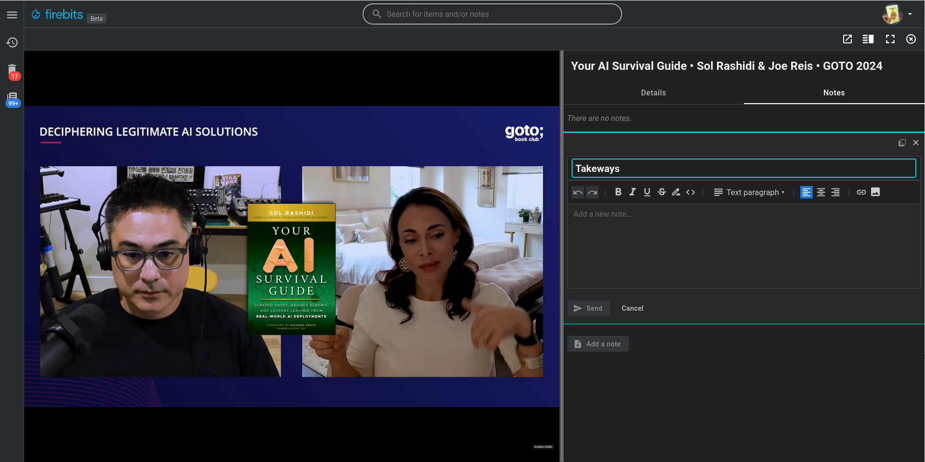
Task: Redo the last edit
Action: pyautogui.click(x=592, y=192)
